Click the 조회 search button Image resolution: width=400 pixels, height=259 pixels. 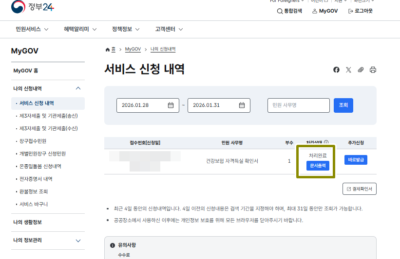[343, 105]
